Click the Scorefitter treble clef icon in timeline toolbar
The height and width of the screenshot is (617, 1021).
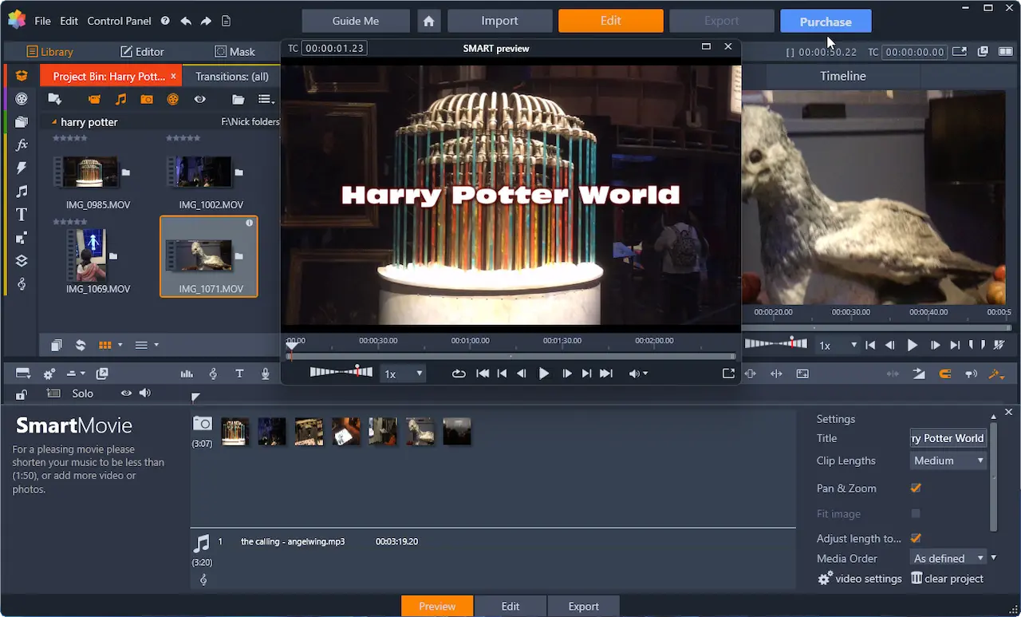click(x=213, y=373)
